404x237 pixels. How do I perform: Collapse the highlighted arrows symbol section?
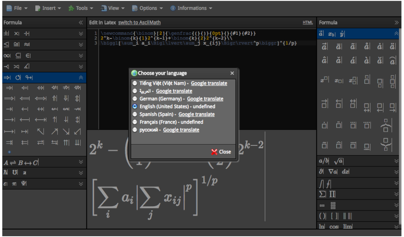pyautogui.click(x=80, y=78)
